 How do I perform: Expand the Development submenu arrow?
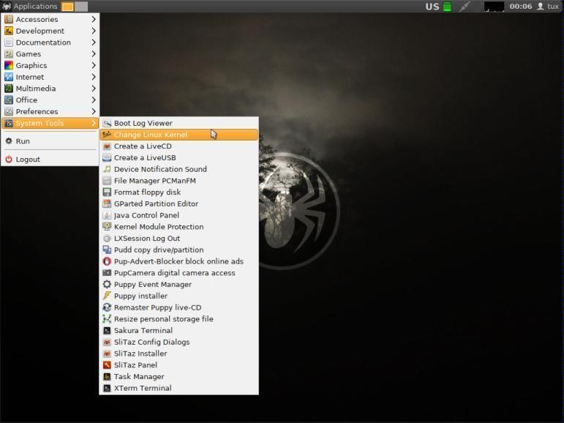[94, 31]
